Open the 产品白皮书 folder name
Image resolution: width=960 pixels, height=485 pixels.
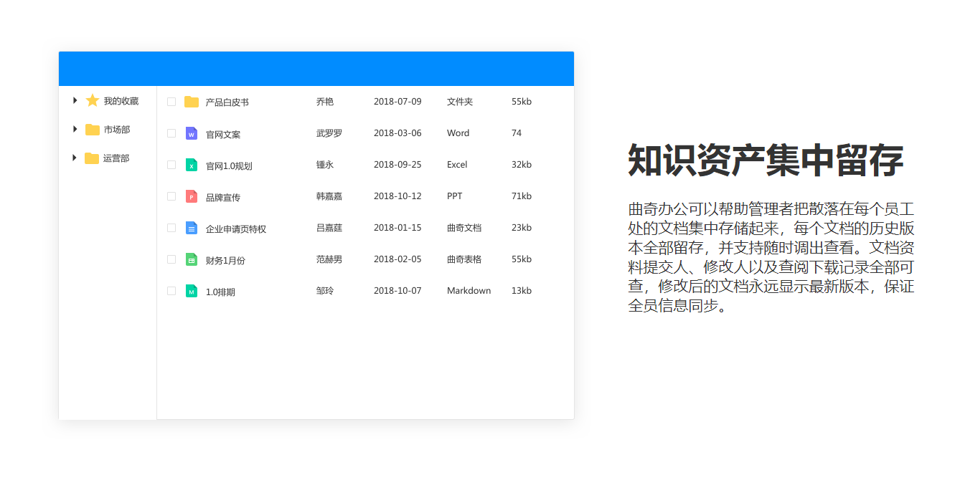click(227, 102)
